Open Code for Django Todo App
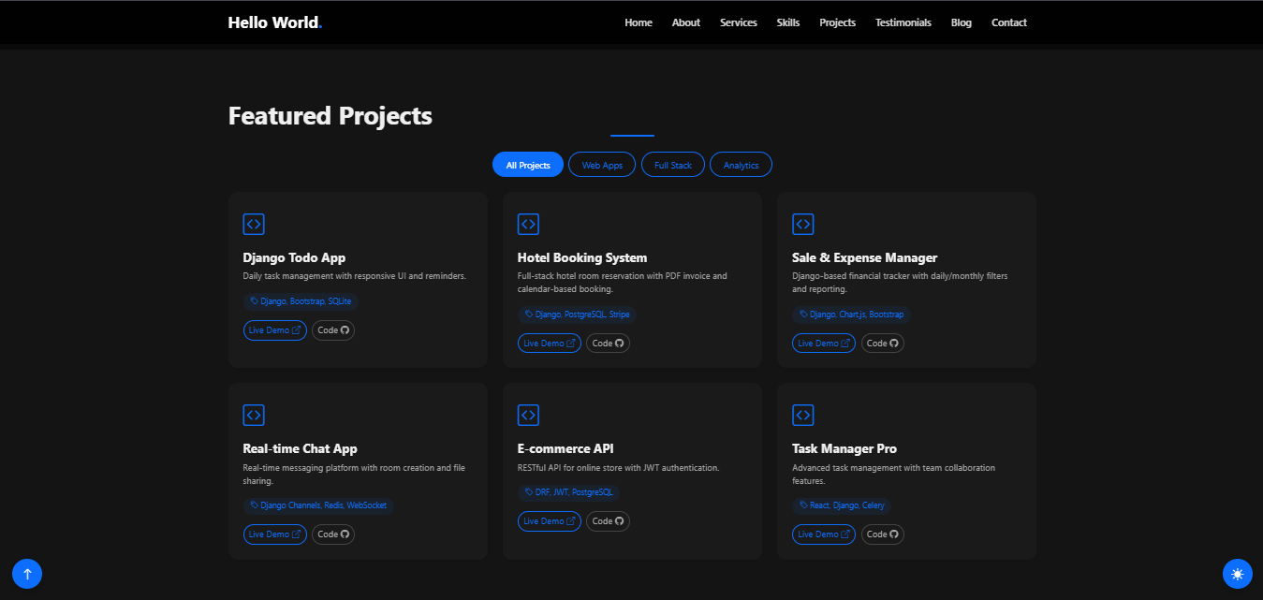 point(333,330)
